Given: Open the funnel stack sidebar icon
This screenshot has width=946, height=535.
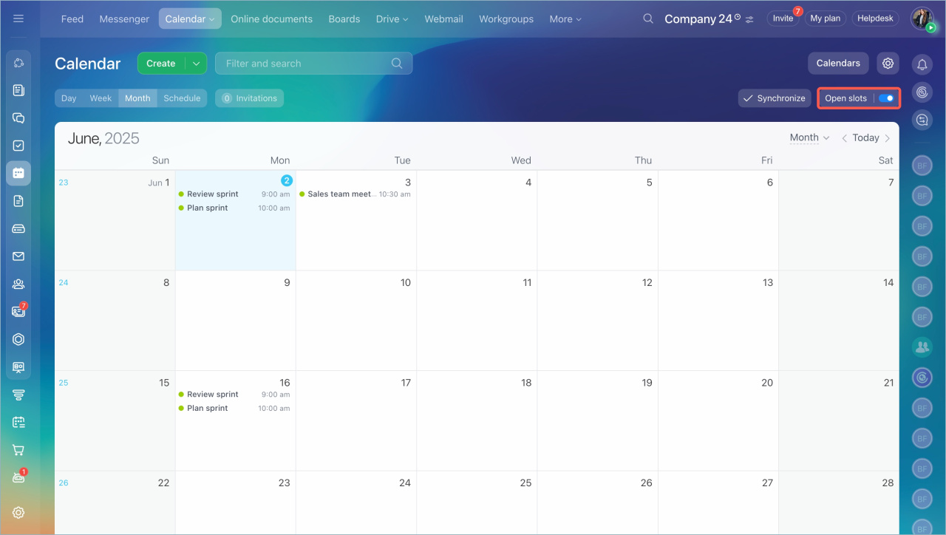Looking at the screenshot, I should [x=18, y=395].
